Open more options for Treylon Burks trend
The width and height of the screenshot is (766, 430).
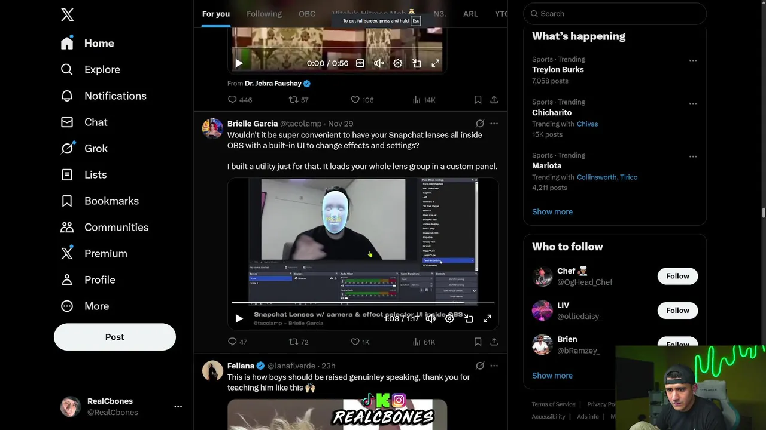[x=693, y=60]
